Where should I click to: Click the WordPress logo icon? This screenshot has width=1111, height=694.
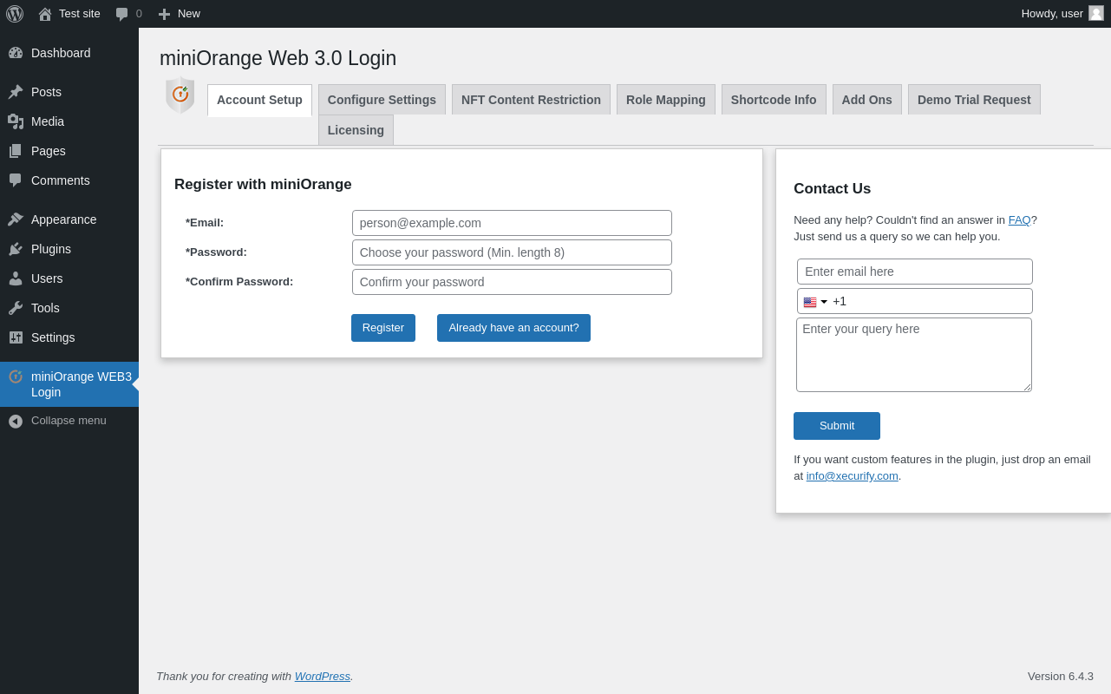click(15, 14)
